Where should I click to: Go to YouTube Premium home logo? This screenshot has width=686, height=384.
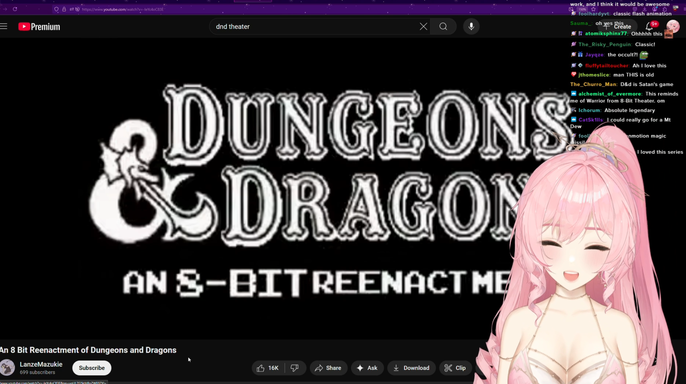39,27
